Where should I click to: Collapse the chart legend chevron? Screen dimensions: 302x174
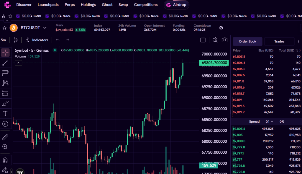[18, 63]
